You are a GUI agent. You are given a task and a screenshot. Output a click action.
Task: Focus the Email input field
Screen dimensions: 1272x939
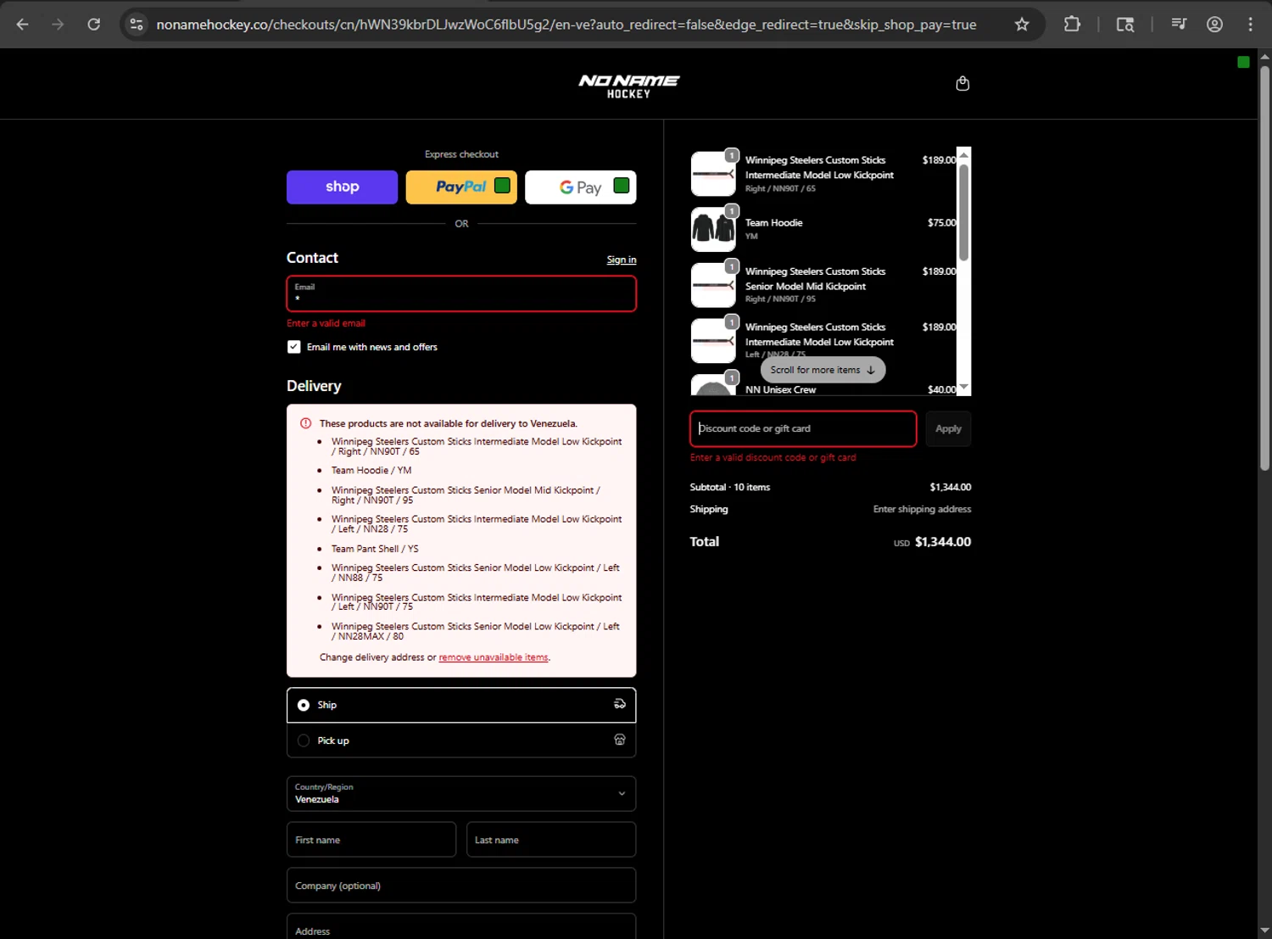tap(461, 293)
